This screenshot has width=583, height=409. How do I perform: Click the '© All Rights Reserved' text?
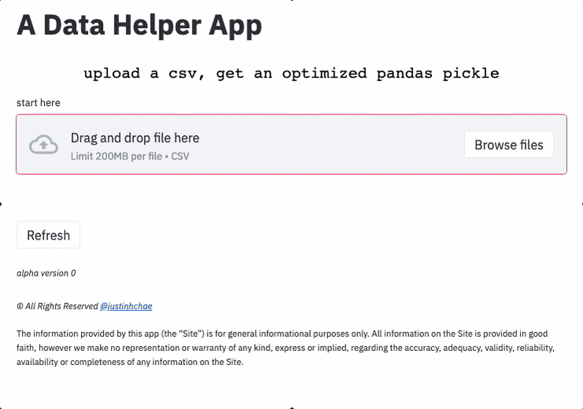[x=57, y=306]
